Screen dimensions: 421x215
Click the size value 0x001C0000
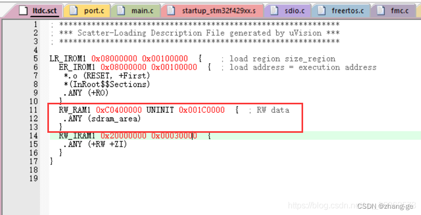(x=202, y=110)
